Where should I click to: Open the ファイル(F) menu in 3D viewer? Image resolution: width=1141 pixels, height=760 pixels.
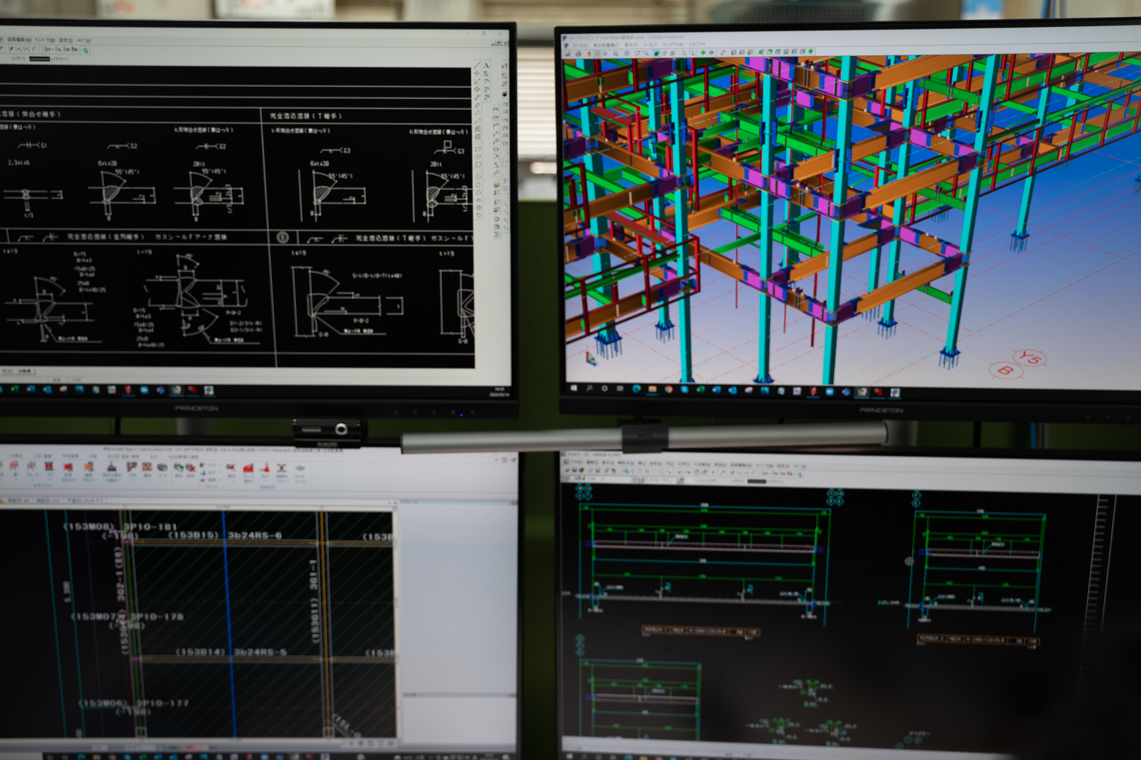click(x=579, y=45)
